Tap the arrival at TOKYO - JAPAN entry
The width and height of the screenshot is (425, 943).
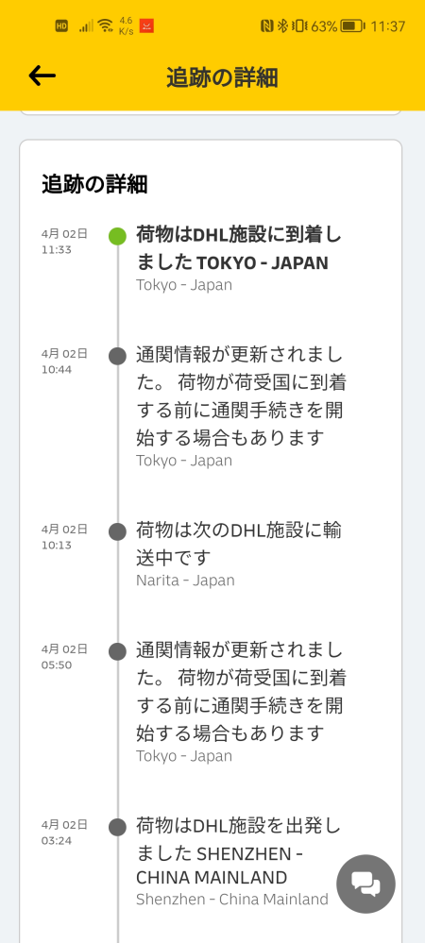pyautogui.click(x=239, y=258)
